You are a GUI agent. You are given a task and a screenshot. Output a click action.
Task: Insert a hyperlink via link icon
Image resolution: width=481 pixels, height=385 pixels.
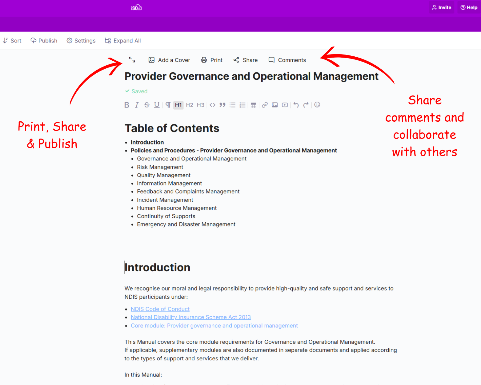coord(265,105)
